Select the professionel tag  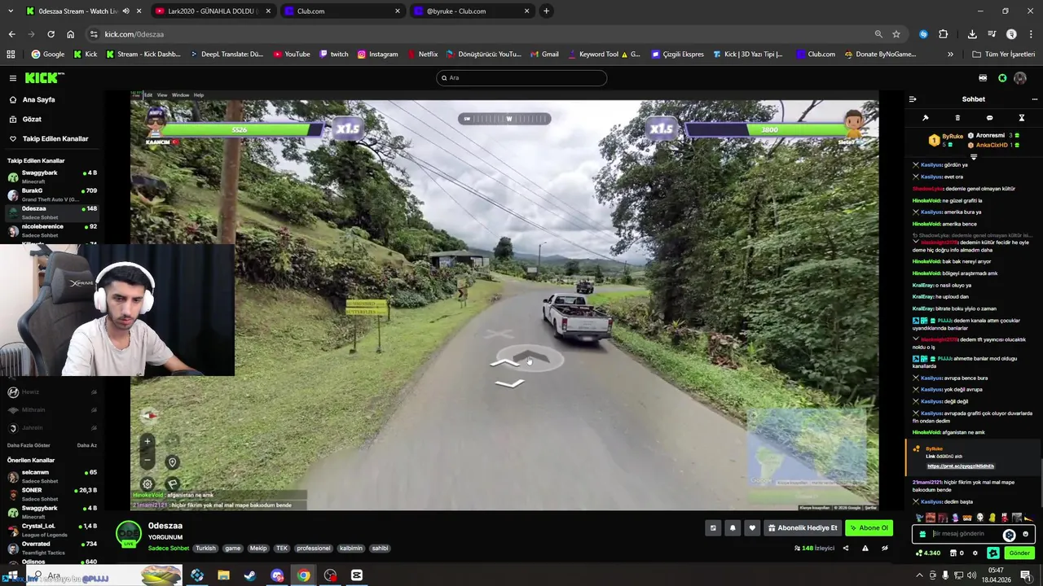314,549
